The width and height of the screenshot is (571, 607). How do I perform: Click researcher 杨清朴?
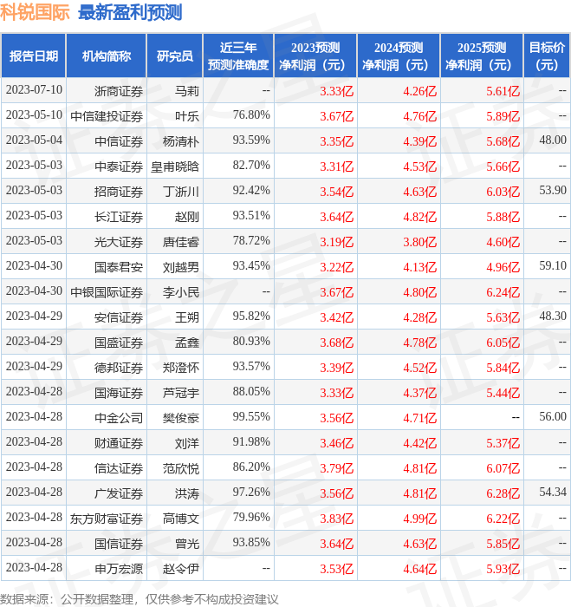point(181,141)
